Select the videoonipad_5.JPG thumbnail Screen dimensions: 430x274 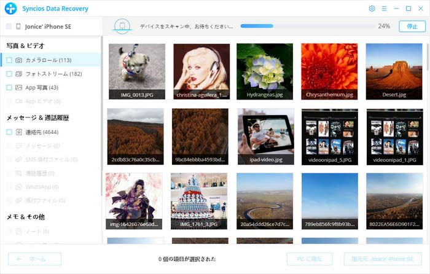pyautogui.click(x=330, y=137)
